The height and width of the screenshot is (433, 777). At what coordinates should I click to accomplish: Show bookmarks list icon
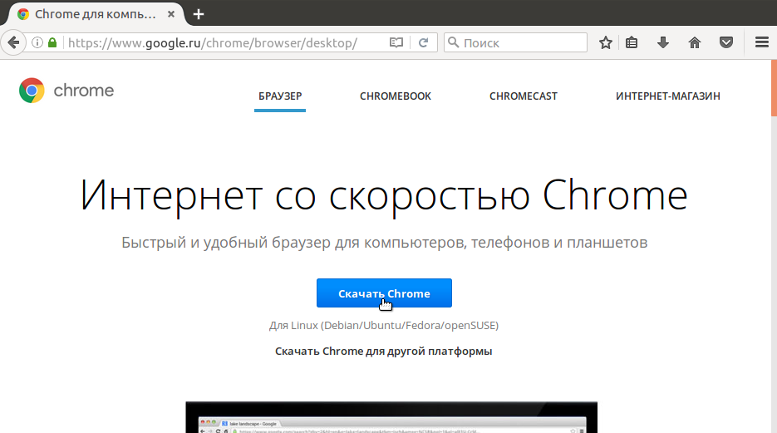(x=632, y=42)
